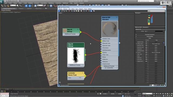173x97 pixels.
Task: Collapse Map #2 Bitmap node with minus button
Action: pos(83,44)
